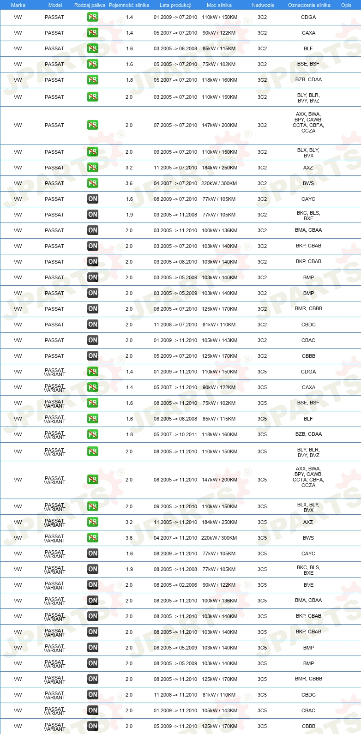
Task: Click the Oznaczenie silnika column header
Action: click(x=309, y=5)
